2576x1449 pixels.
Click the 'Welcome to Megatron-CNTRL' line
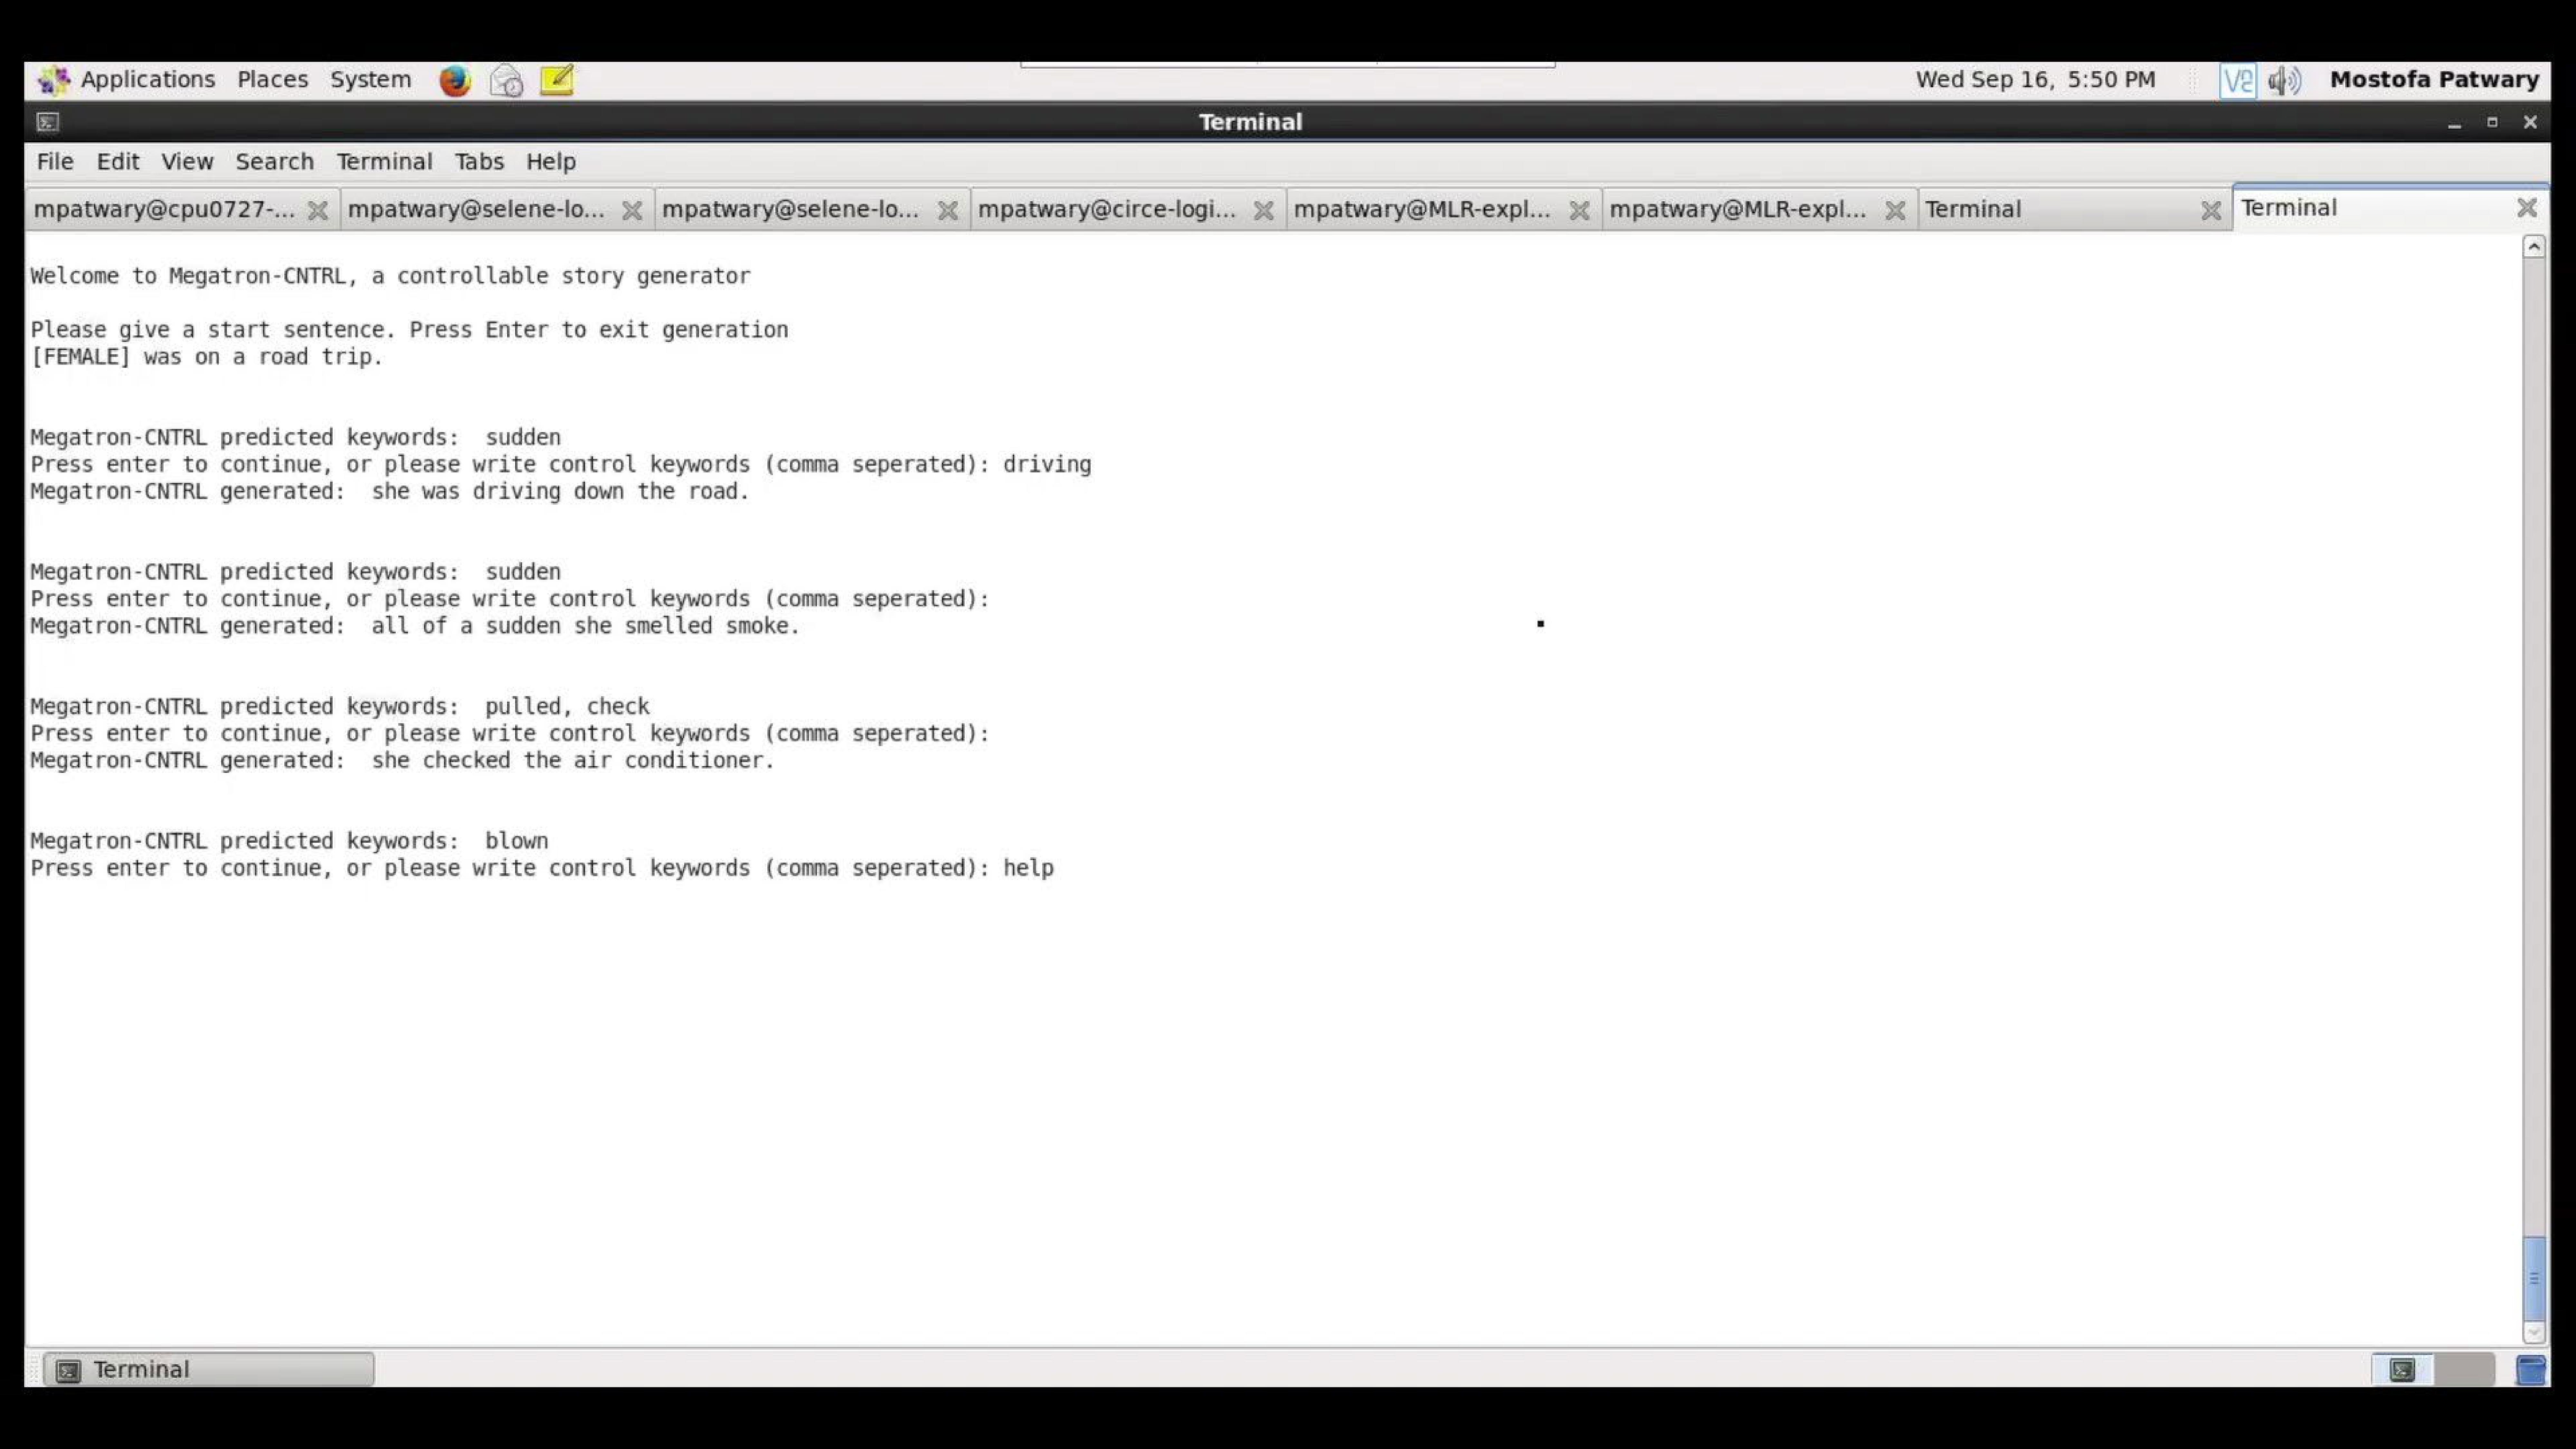[x=390, y=276]
